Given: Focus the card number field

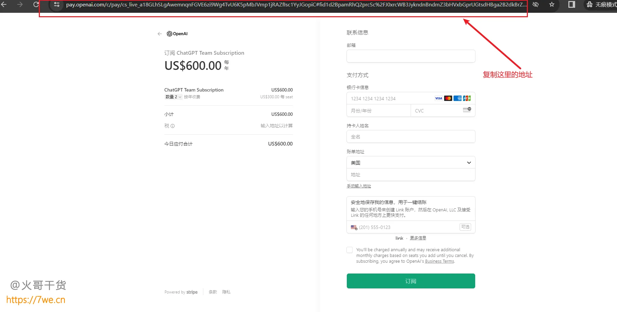Looking at the screenshot, I should point(390,99).
